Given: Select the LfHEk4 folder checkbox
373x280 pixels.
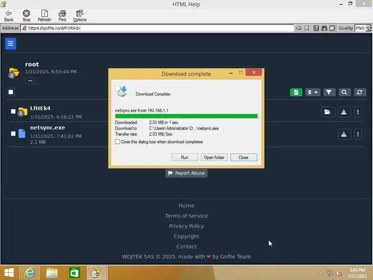Looking at the screenshot, I should point(13,112).
